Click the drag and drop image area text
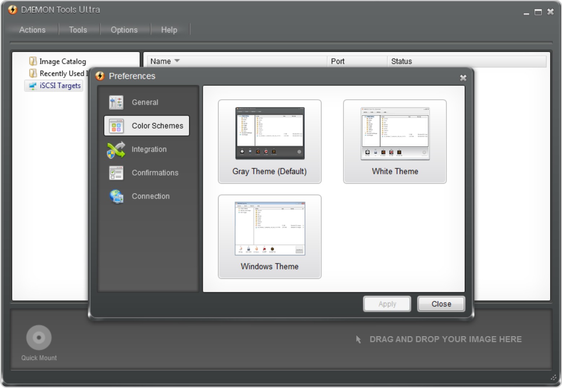 pyautogui.click(x=446, y=339)
